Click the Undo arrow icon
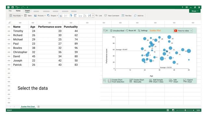 coord(17,7)
